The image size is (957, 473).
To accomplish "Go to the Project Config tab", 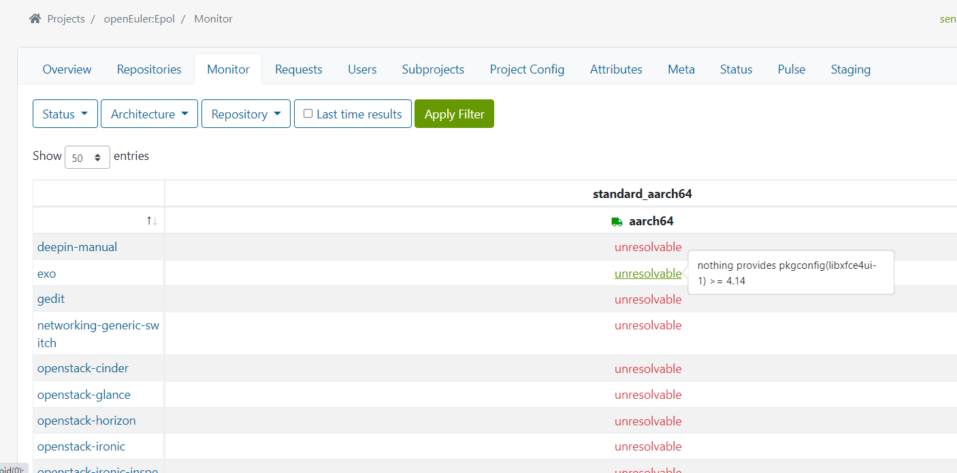I will click(527, 69).
